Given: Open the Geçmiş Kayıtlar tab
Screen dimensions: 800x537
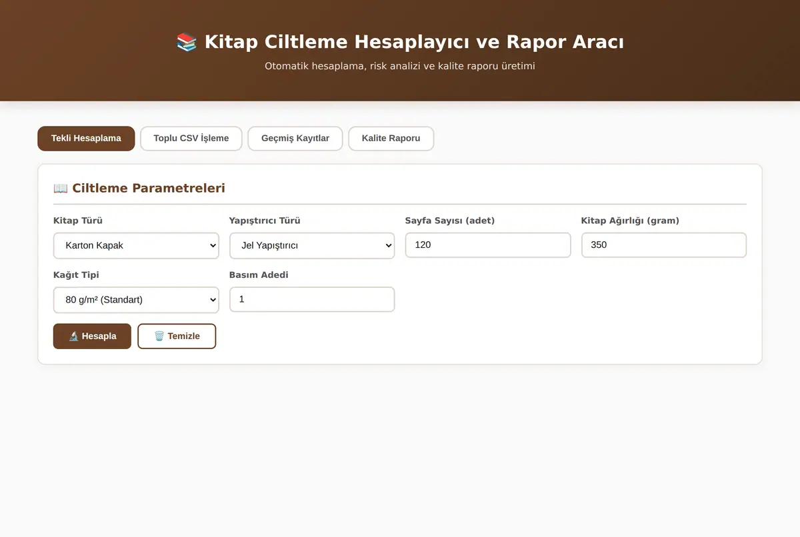Looking at the screenshot, I should [295, 139].
